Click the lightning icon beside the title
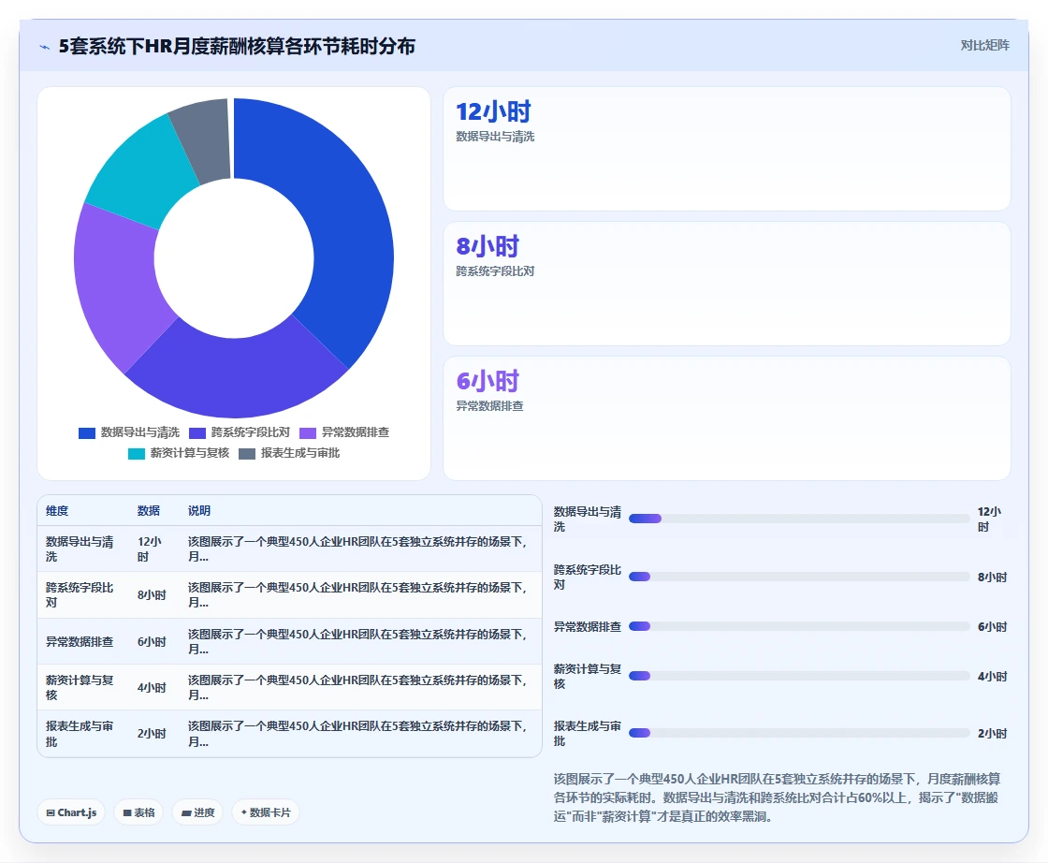1048x863 pixels. click(x=45, y=47)
